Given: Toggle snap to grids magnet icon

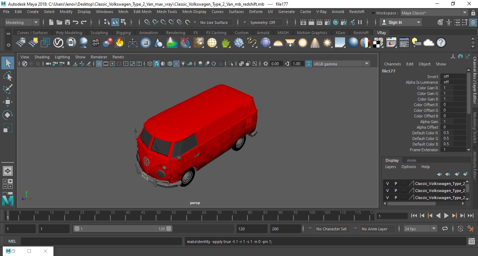Looking at the screenshot, I should [x=147, y=22].
